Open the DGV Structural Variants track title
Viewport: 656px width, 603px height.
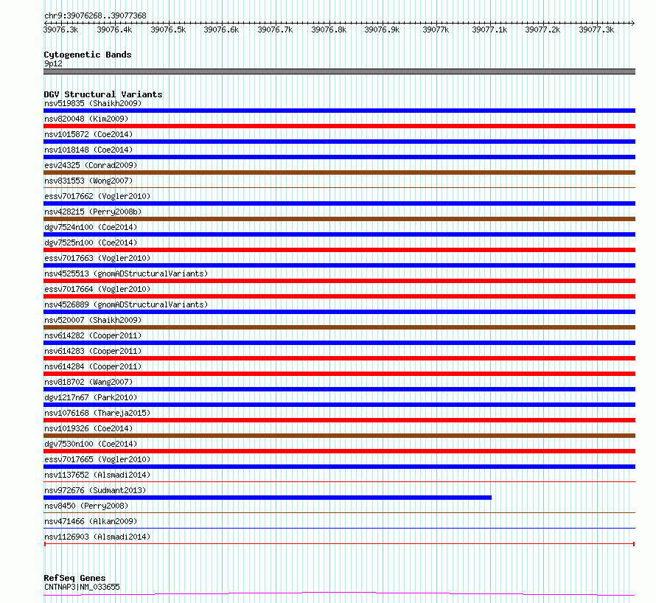point(103,94)
